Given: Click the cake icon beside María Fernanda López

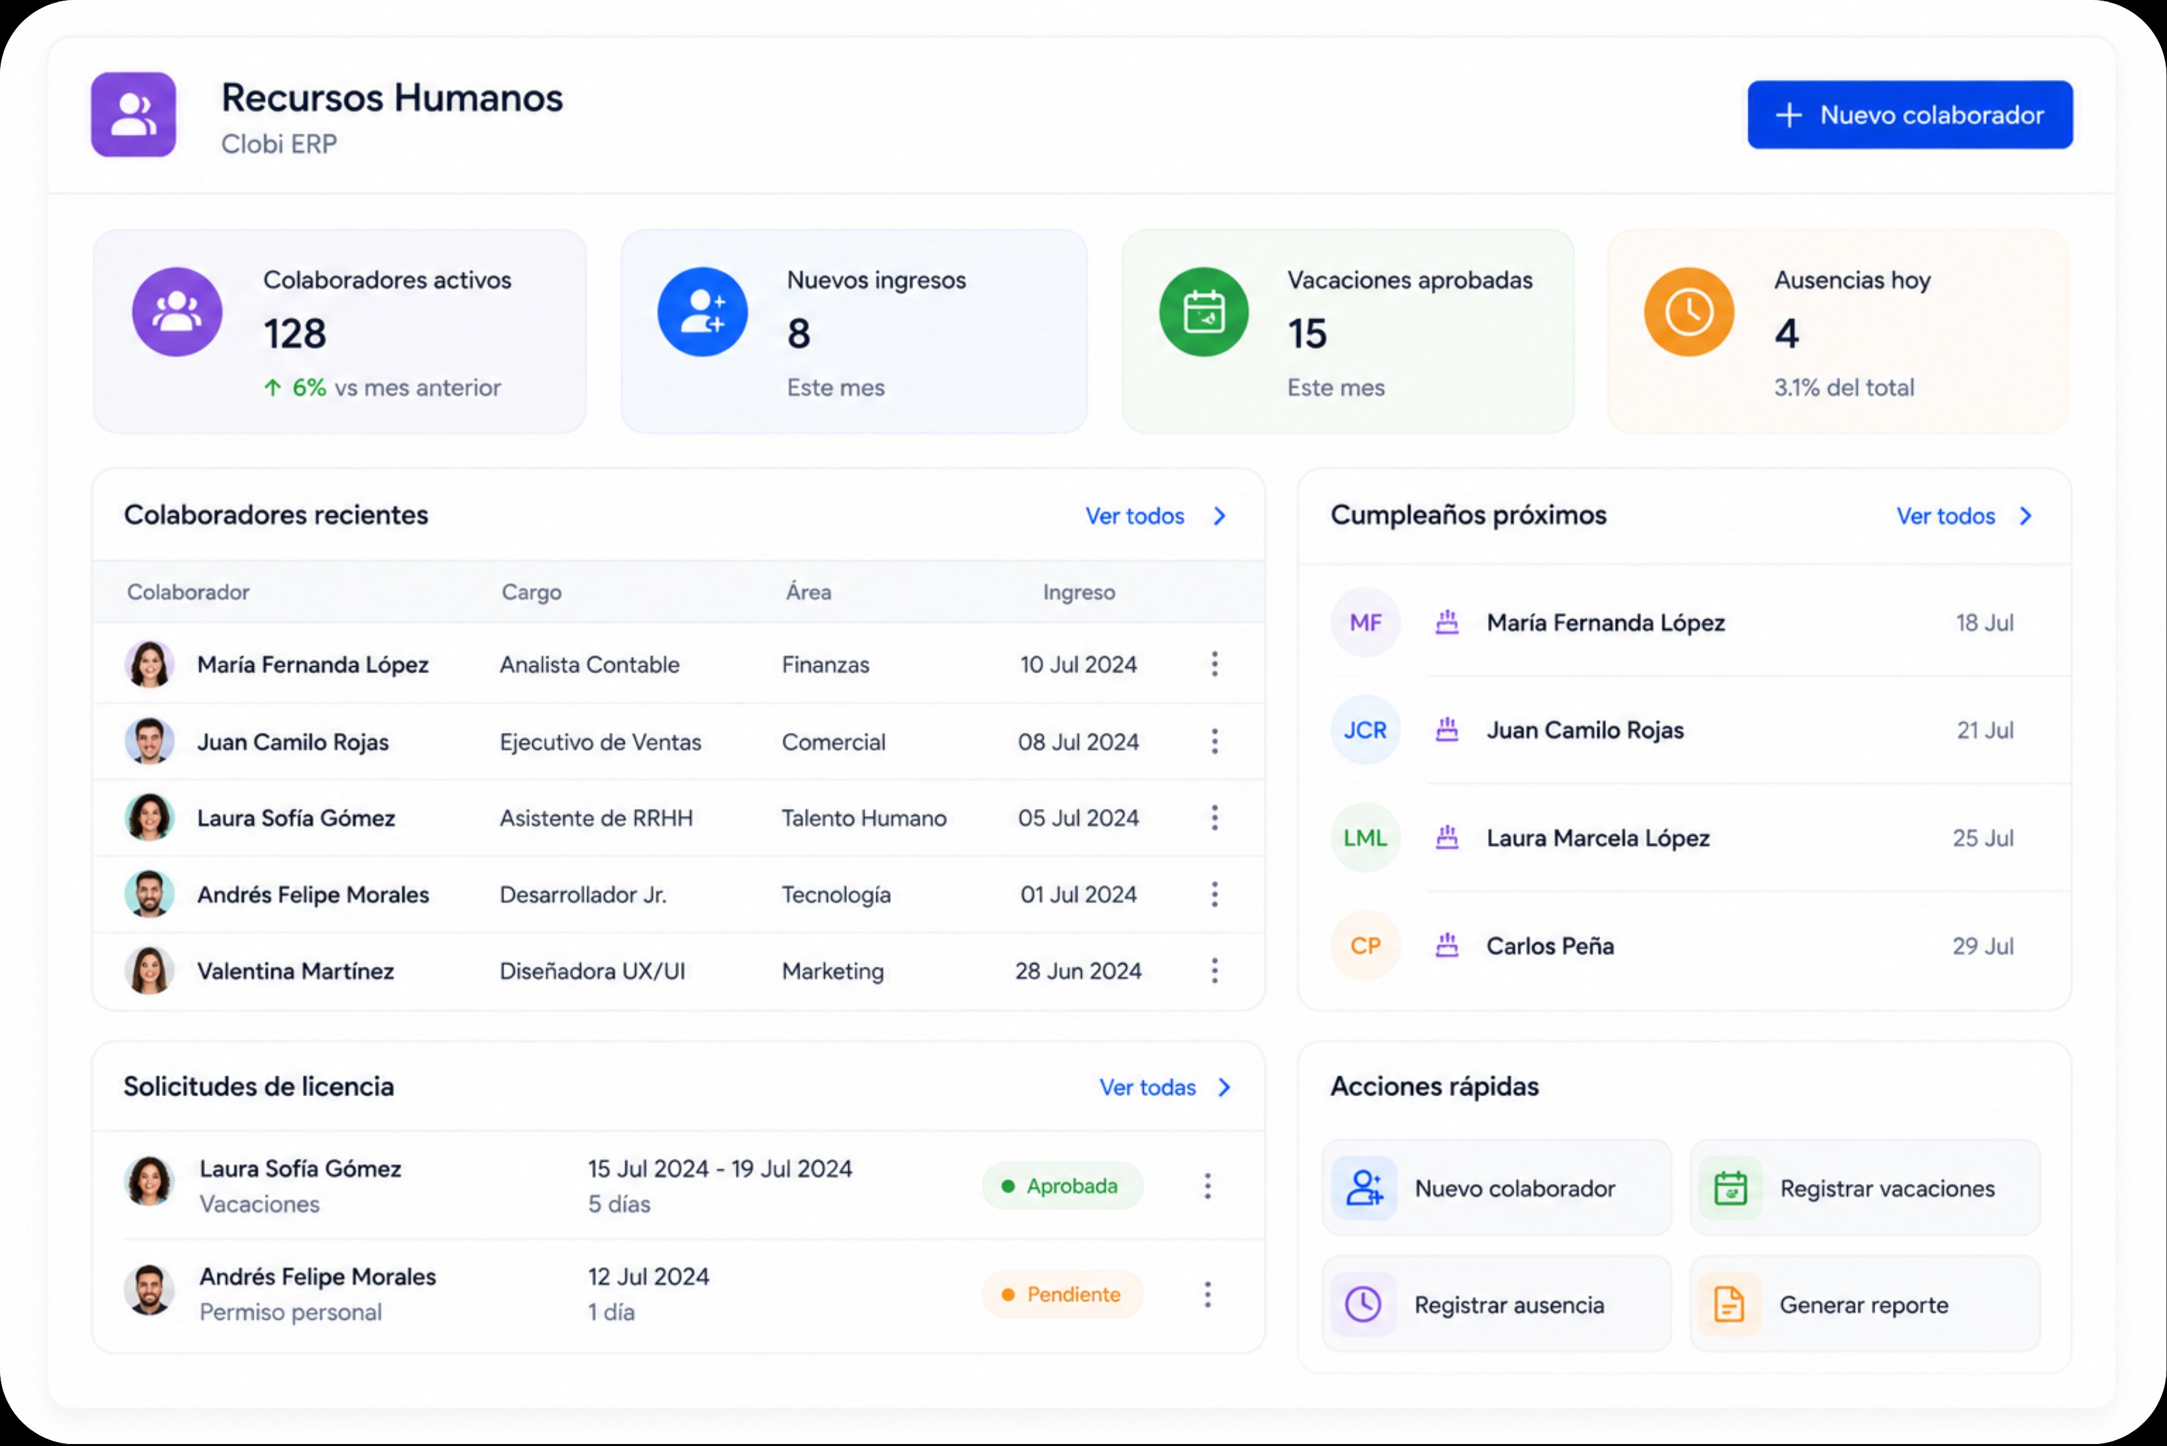Looking at the screenshot, I should coord(1447,623).
